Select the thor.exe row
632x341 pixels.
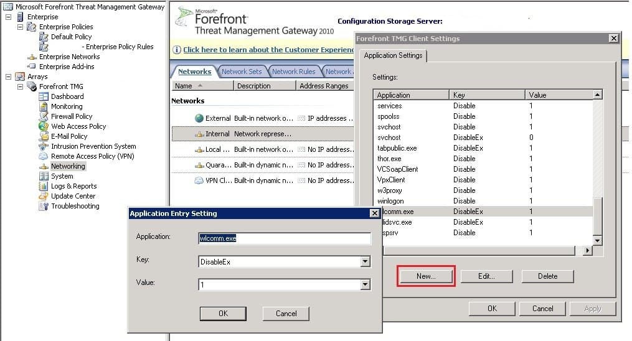483,159
